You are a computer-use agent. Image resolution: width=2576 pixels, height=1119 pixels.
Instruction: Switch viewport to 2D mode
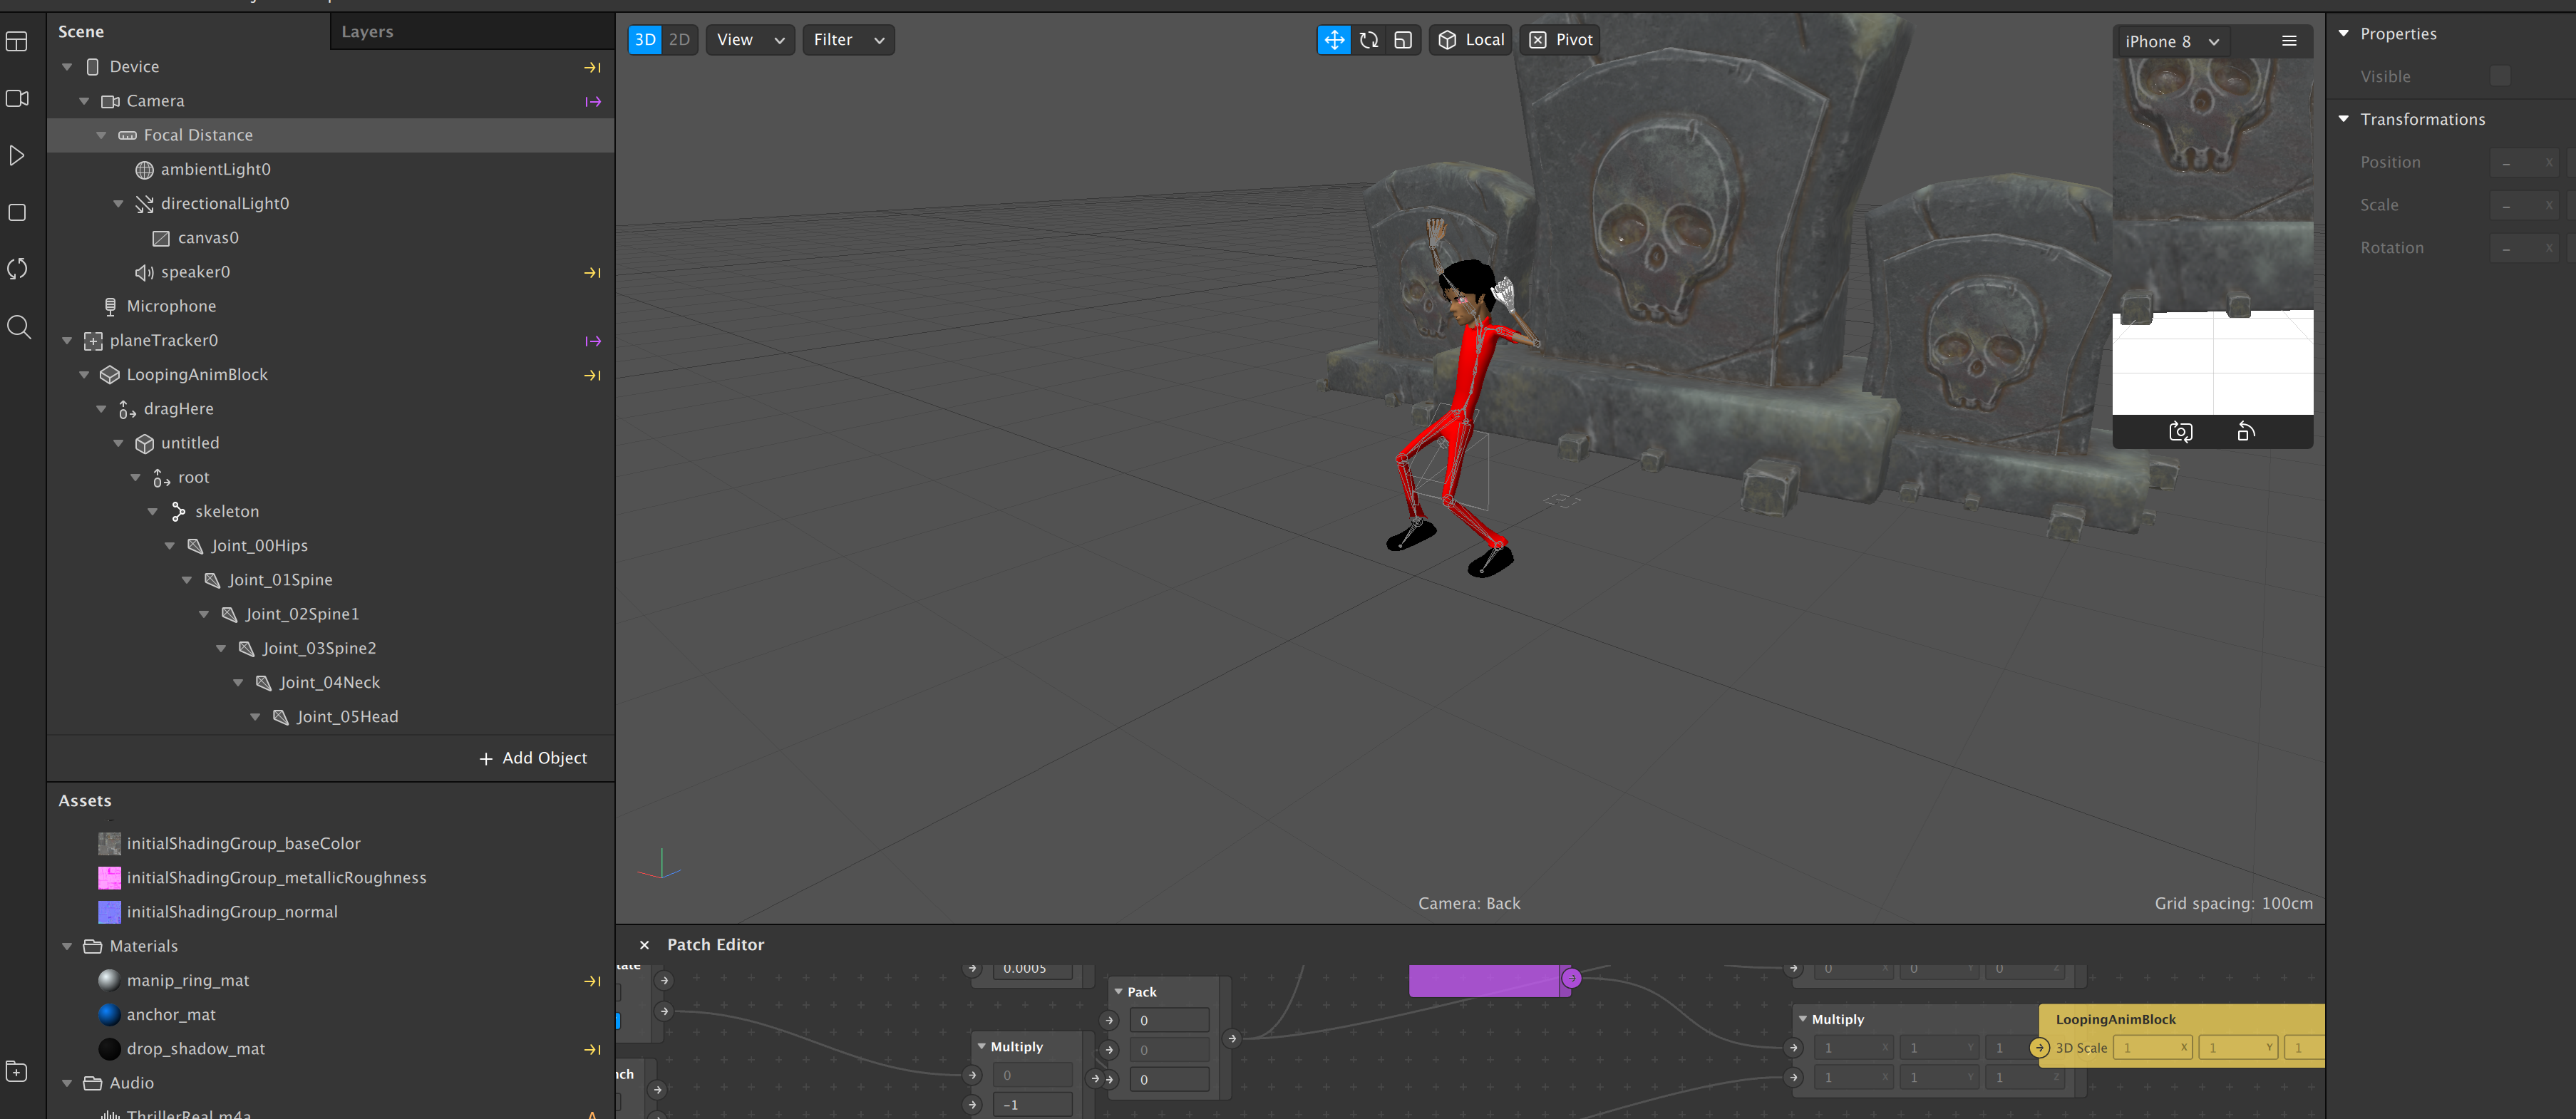680,40
